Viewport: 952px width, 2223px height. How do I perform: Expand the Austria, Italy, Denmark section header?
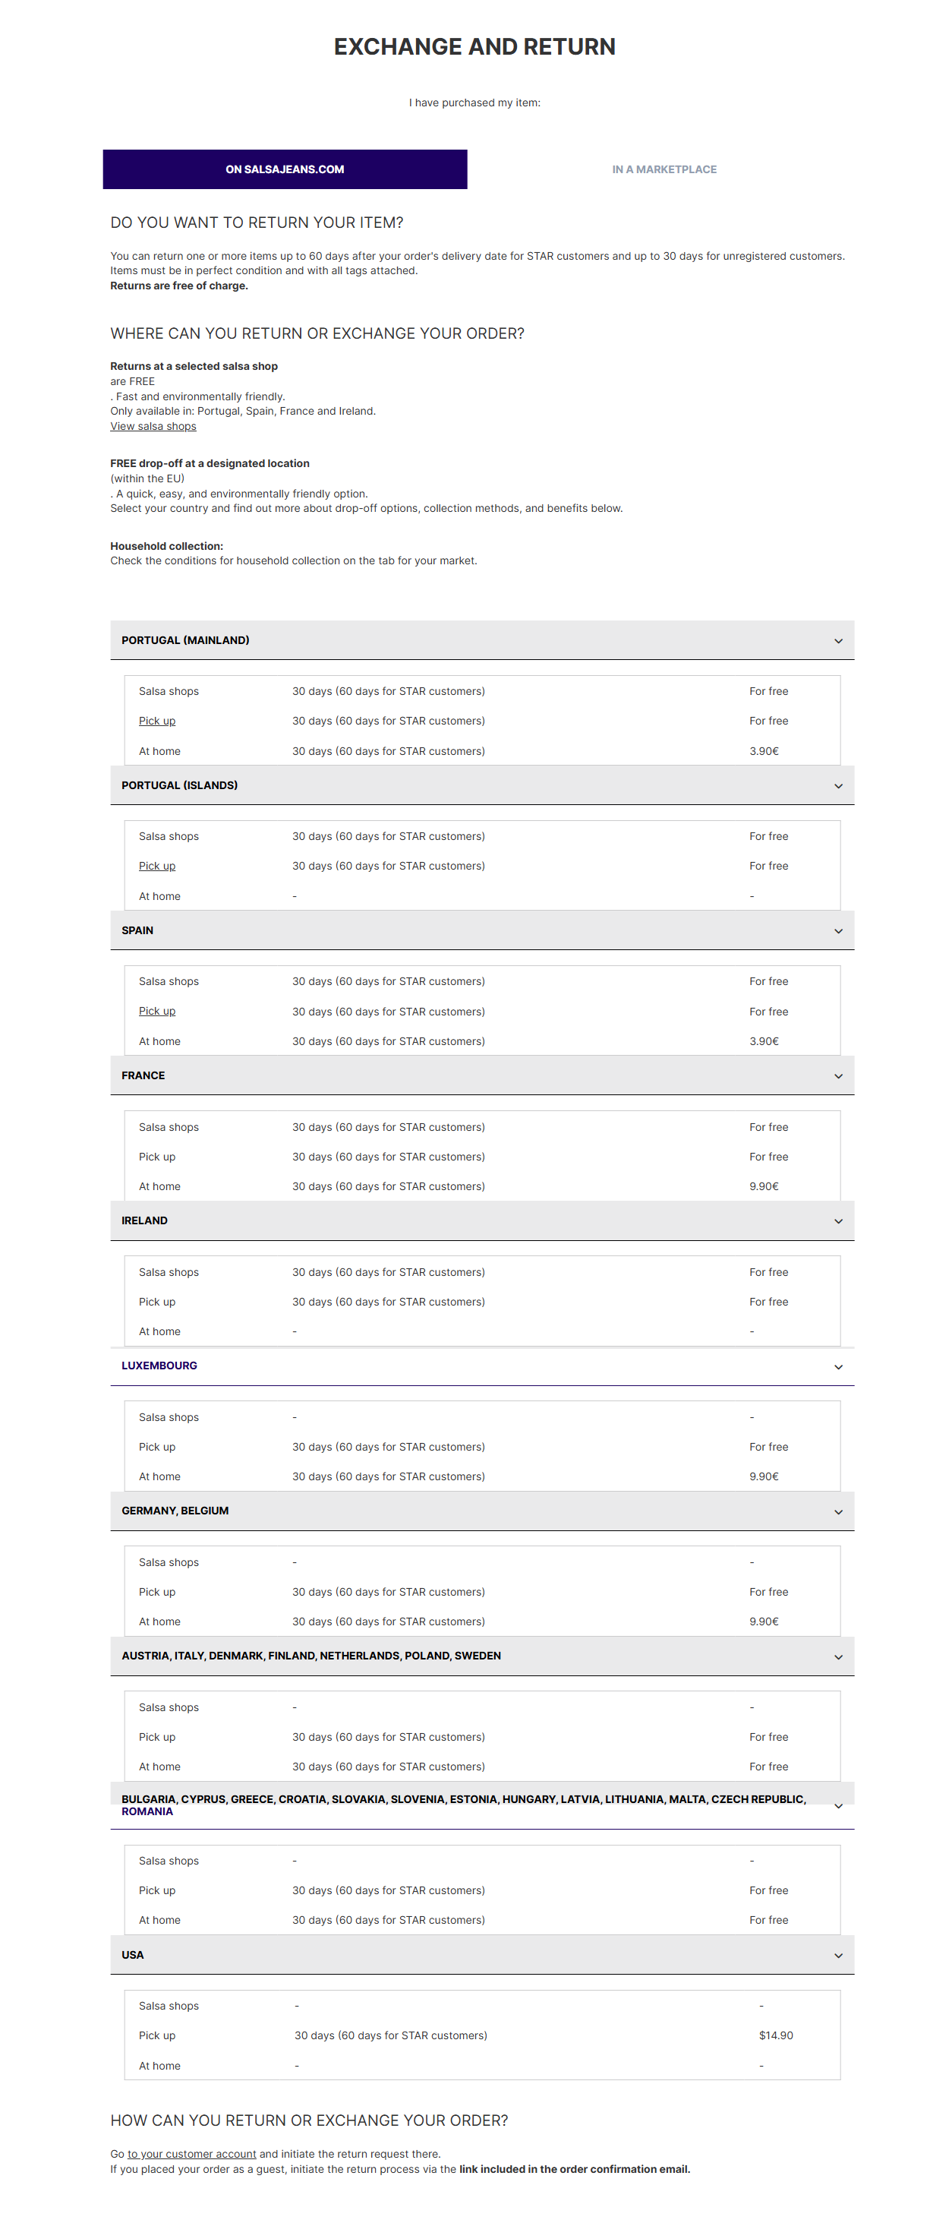(x=311, y=1655)
